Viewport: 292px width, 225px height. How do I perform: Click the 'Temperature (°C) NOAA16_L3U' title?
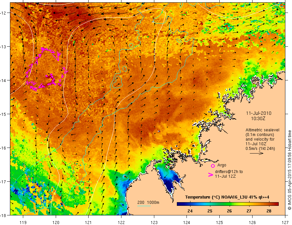click(216, 197)
